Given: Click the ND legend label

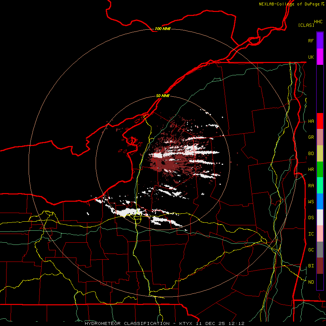Looking at the screenshot, I should [x=311, y=282].
